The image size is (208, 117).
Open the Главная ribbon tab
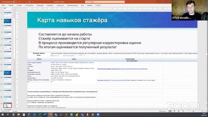pos(11,5)
